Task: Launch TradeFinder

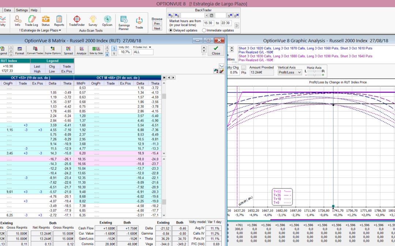Action: click(77, 21)
